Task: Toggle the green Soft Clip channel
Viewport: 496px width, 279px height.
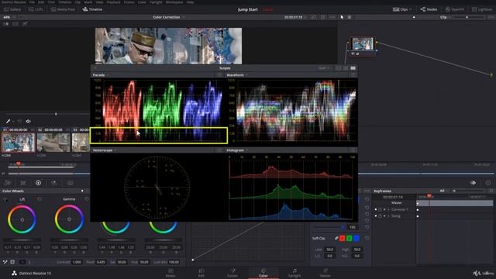Action: 350,238
